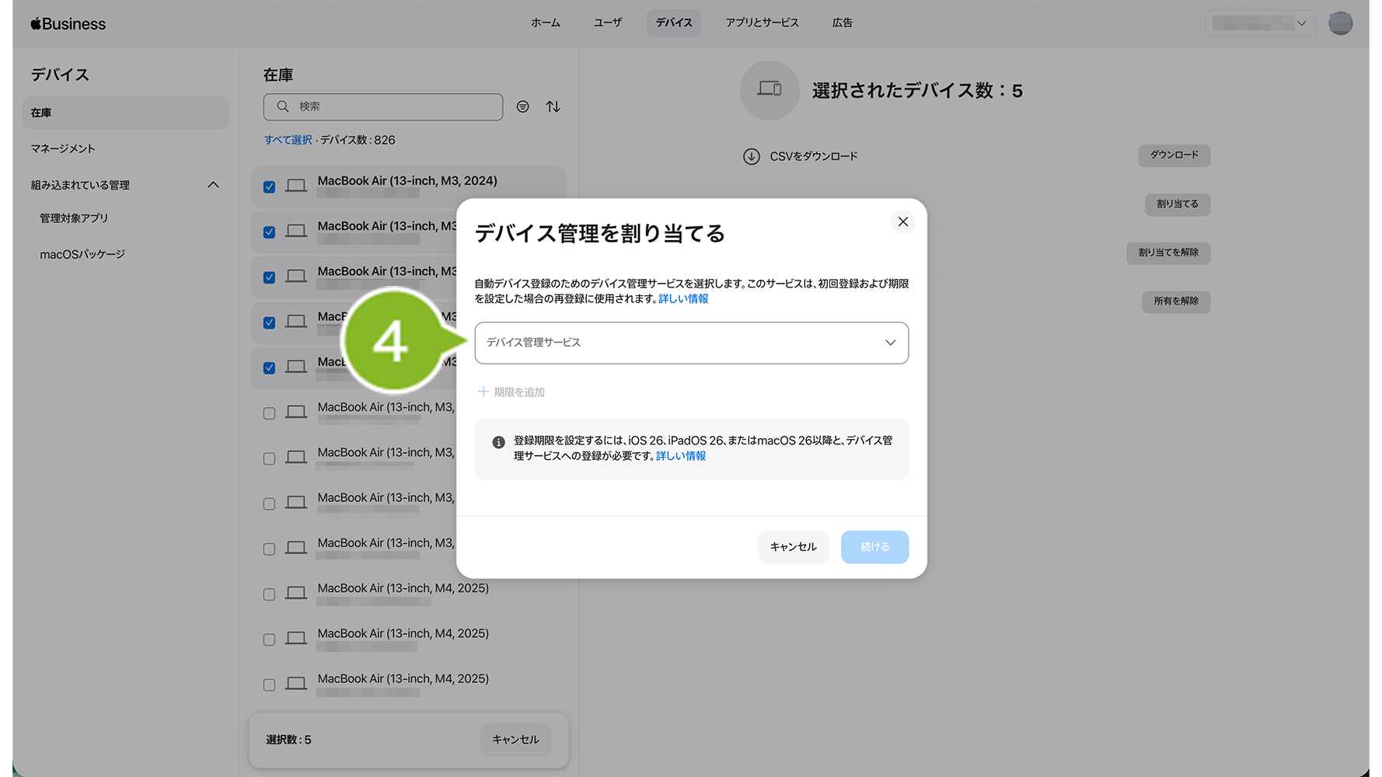Click the user avatar icon
The image size is (1382, 777).
point(1340,23)
